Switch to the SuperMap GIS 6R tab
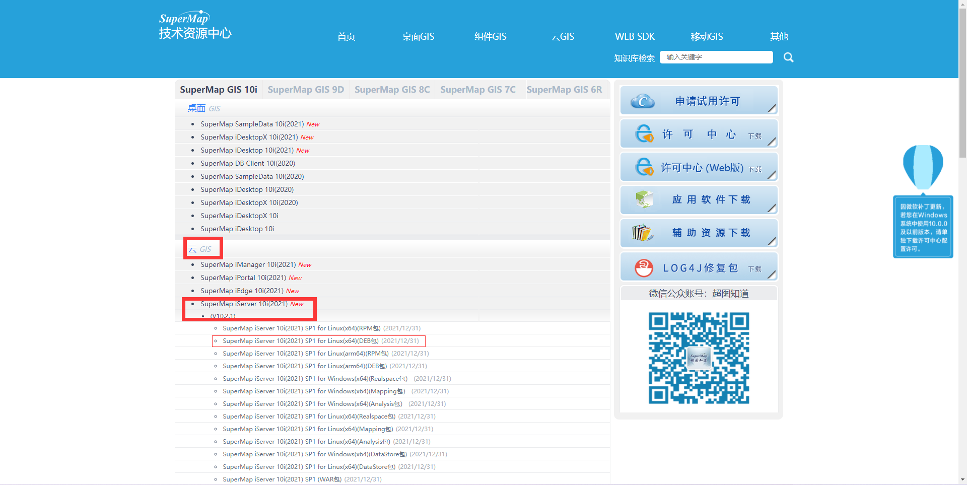This screenshot has width=967, height=485. coord(565,89)
